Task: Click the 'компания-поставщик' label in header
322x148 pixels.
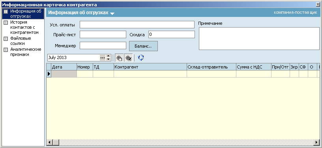Action: pos(295,13)
